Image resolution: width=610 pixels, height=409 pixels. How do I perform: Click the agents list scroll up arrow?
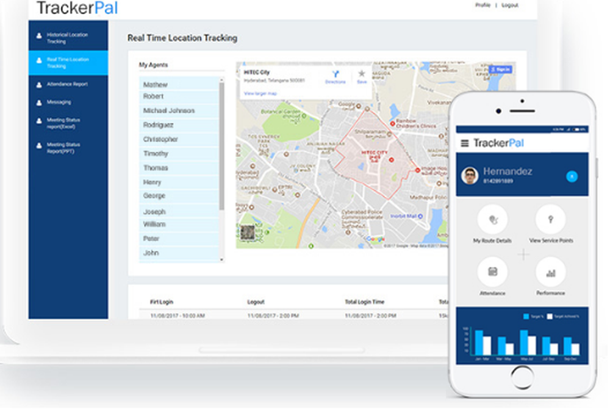[222, 80]
